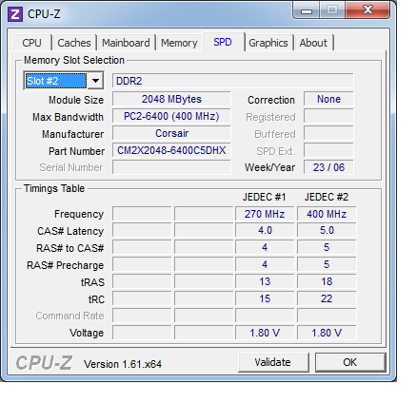417x403 pixels.
Task: Click the JEDEC #2 voltage 1.80 V
Action: click(327, 333)
